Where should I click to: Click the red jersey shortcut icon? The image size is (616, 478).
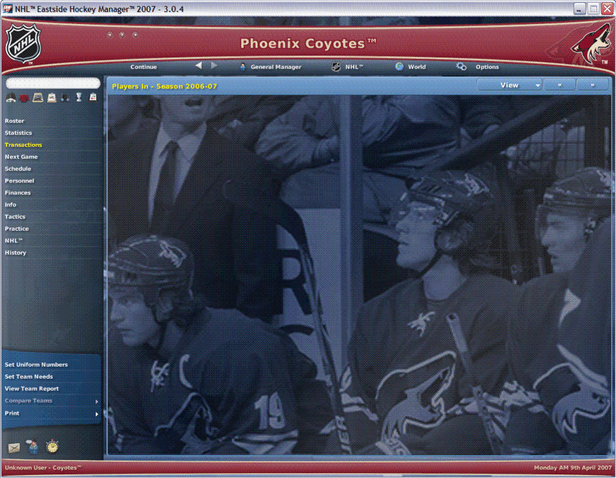click(24, 98)
